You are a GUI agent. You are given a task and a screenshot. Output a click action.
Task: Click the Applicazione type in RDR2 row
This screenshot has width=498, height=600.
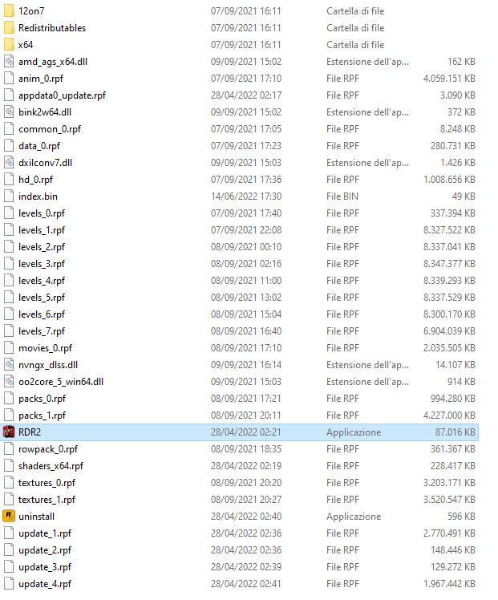coord(354,432)
